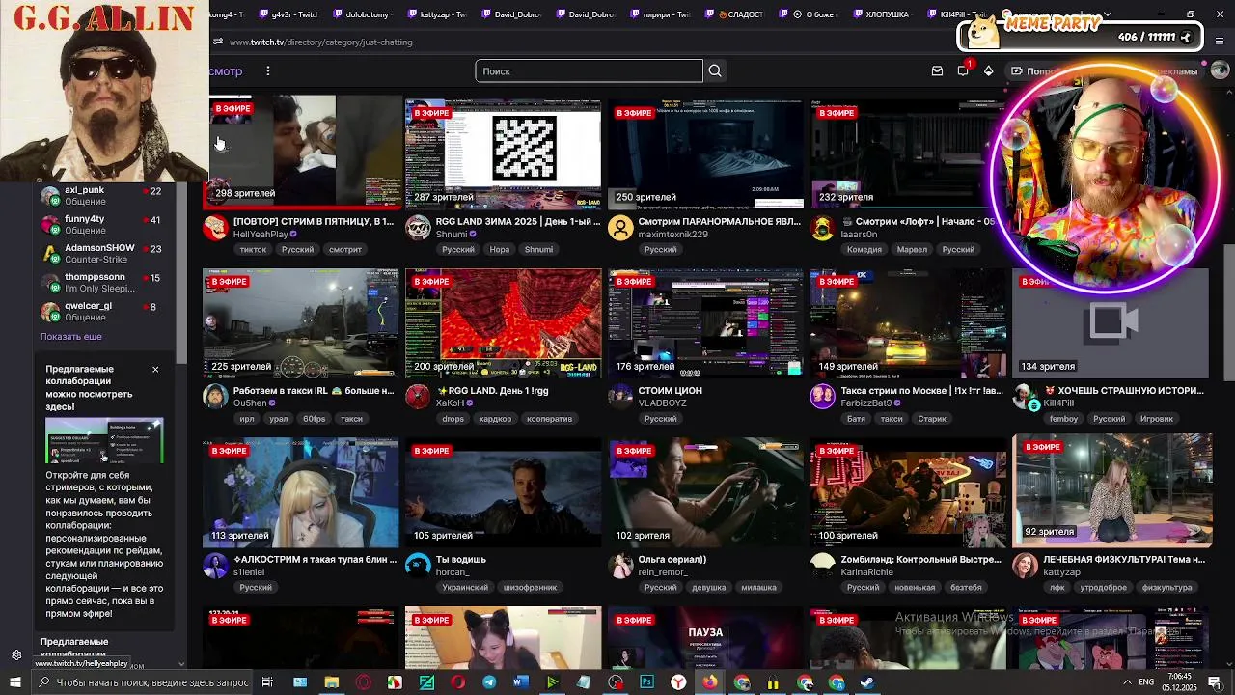
Task: Open the browser hamburger menu
Action: click(x=1220, y=42)
